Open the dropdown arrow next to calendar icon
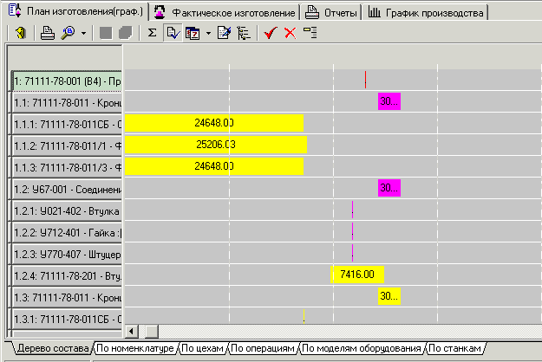This screenshot has width=542, height=362. (208, 33)
